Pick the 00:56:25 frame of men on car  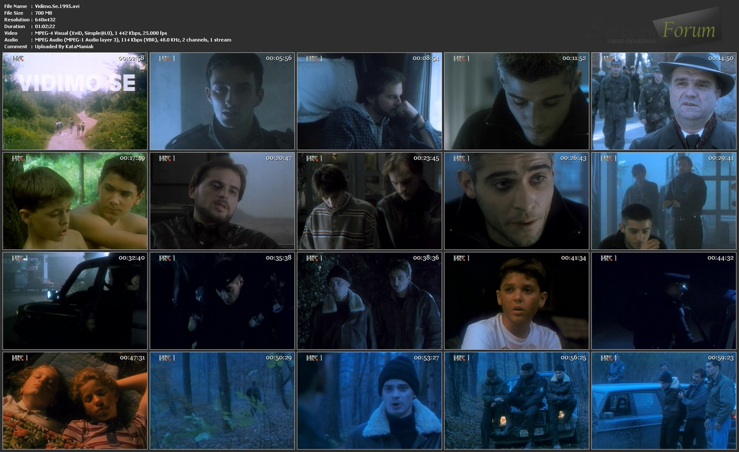(x=517, y=401)
